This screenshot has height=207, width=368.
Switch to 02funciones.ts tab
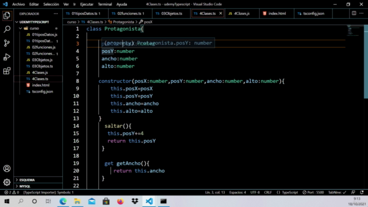click(131, 13)
